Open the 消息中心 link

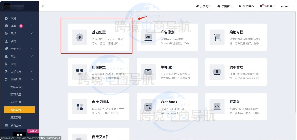[270, 6]
